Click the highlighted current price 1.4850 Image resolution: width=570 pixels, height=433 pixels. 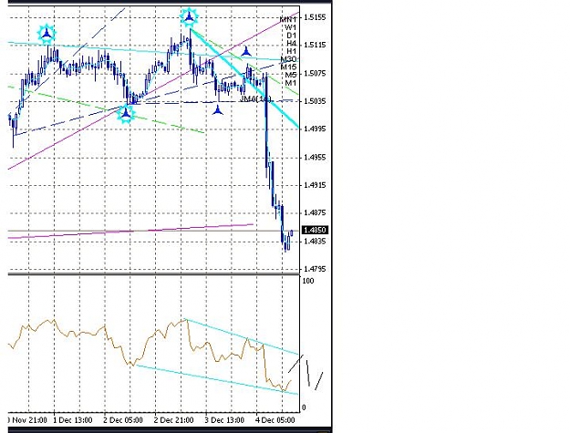pyautogui.click(x=316, y=230)
